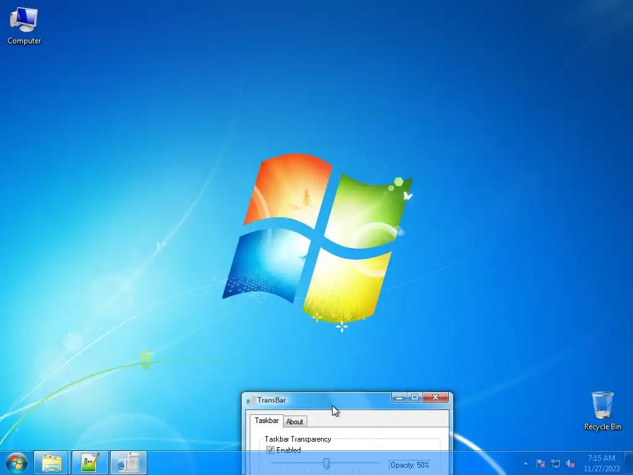
Task: Open Action Center flag tray icon
Action: tap(540, 463)
